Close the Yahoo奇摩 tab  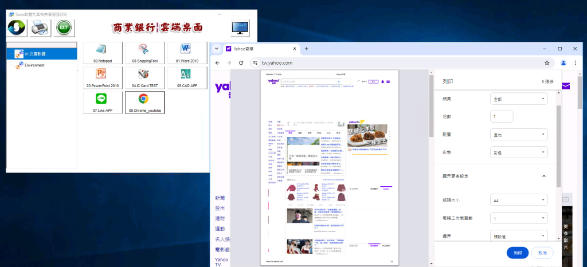coord(294,49)
